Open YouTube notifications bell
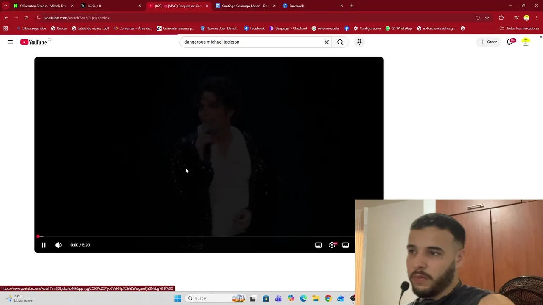 (x=510, y=42)
